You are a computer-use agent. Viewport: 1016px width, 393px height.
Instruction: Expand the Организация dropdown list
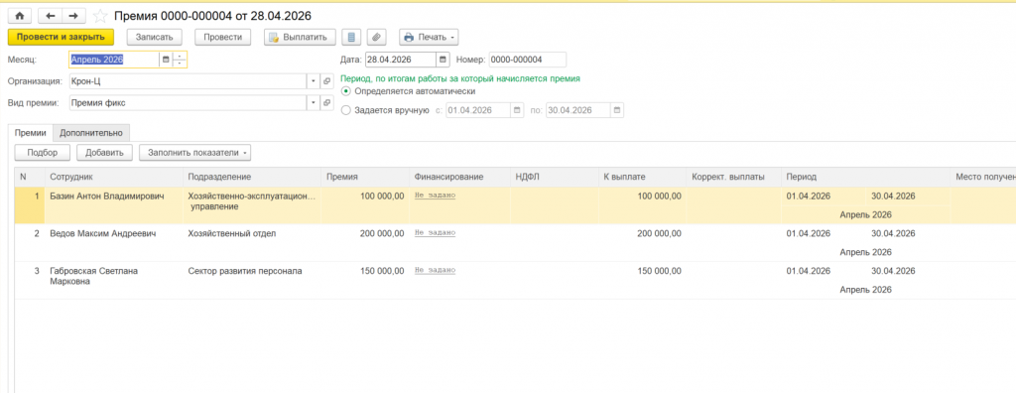(x=313, y=81)
